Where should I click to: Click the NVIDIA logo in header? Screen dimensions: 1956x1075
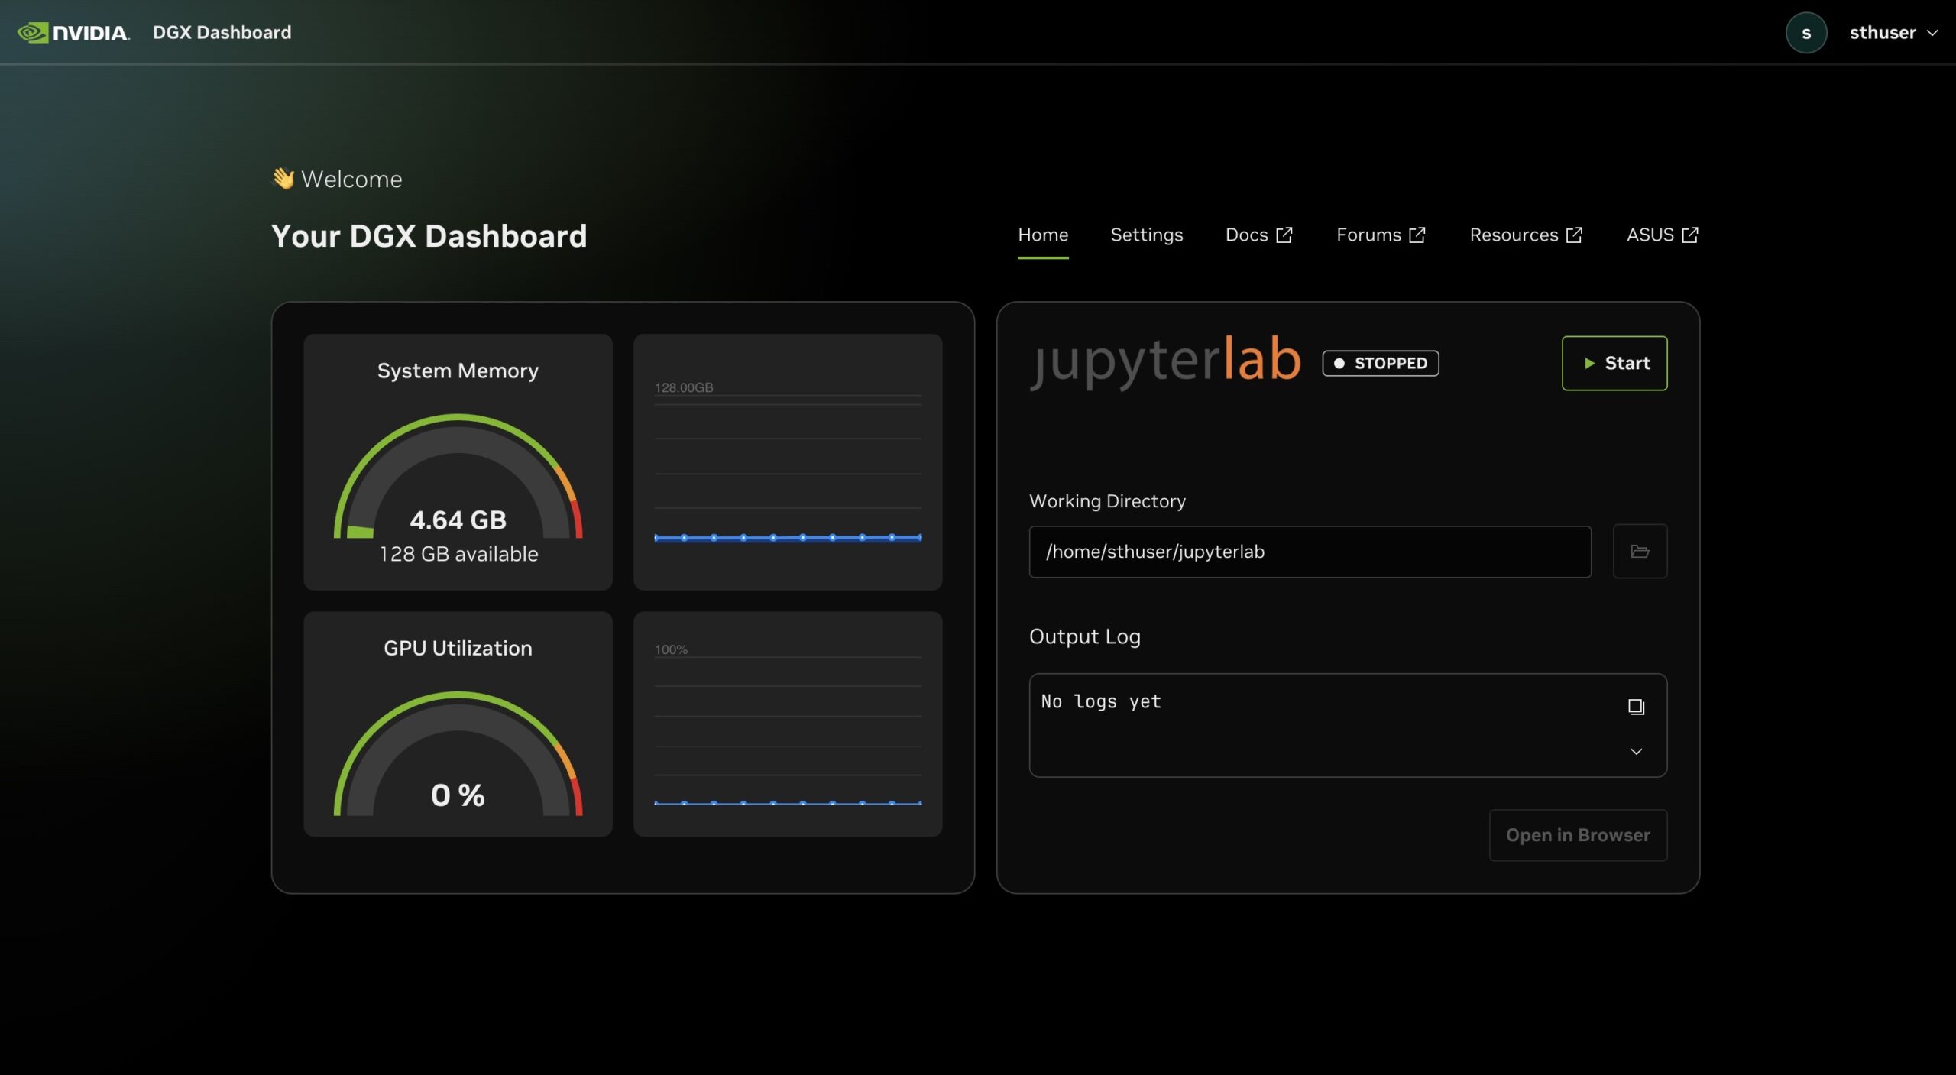point(73,32)
